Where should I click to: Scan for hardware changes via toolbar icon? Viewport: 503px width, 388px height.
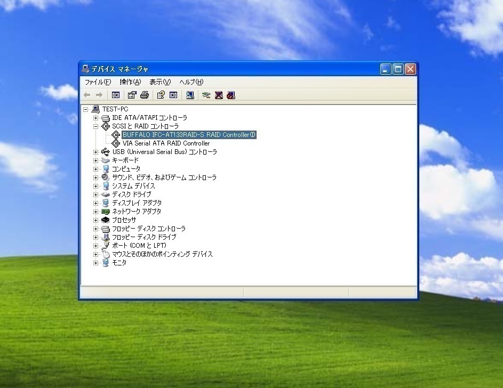coord(190,95)
